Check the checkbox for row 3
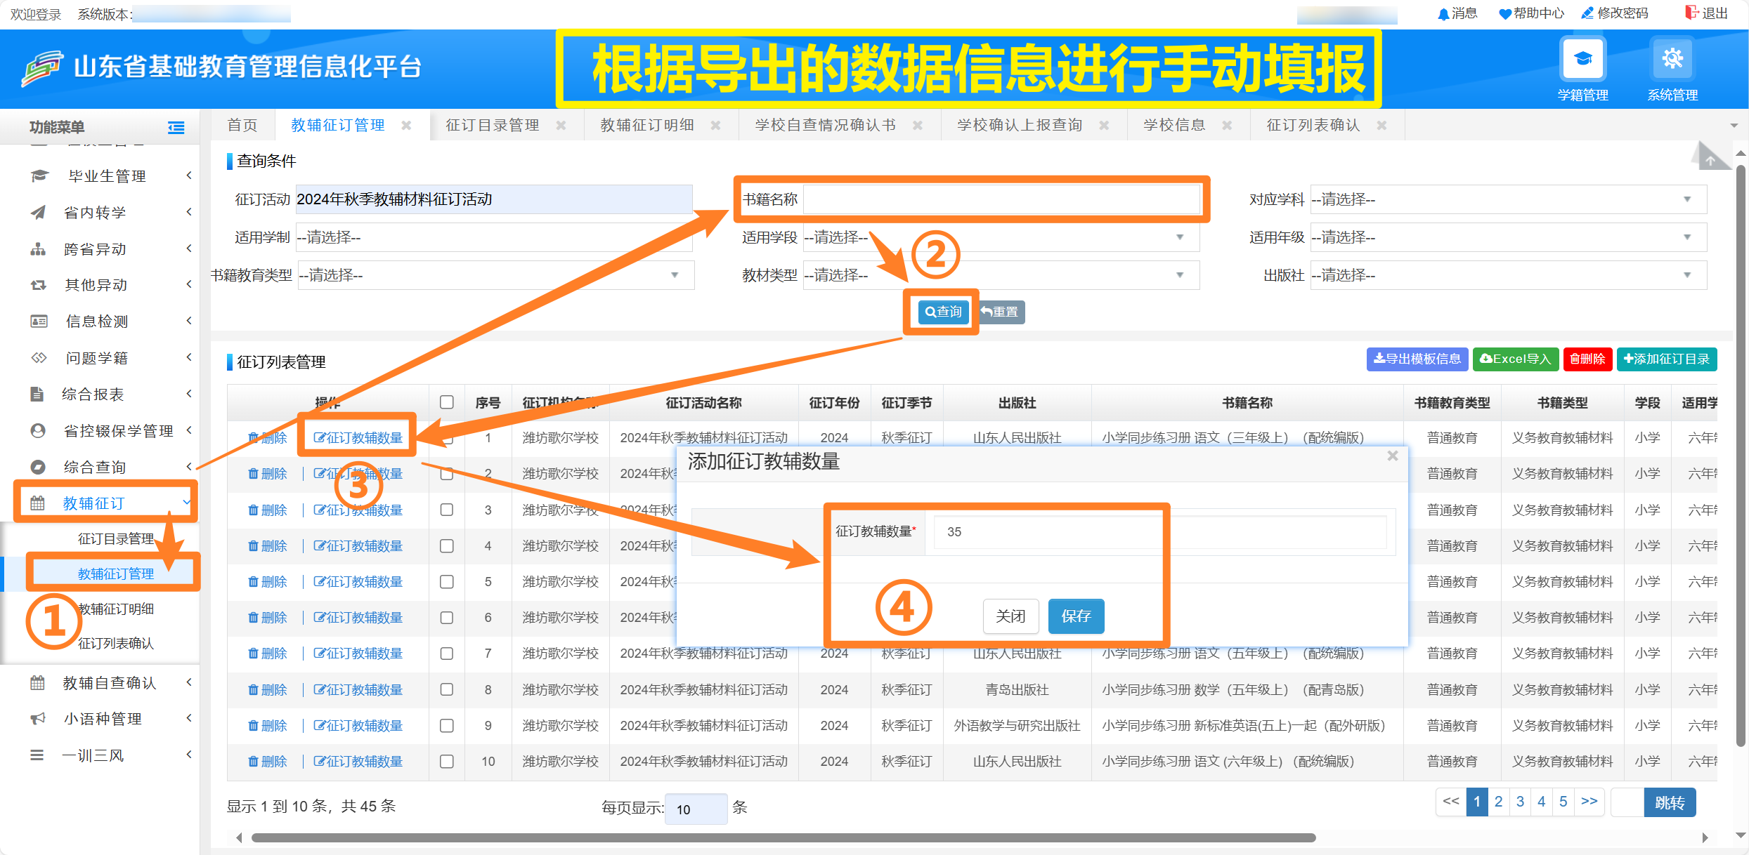1749x855 pixels. pos(446,510)
